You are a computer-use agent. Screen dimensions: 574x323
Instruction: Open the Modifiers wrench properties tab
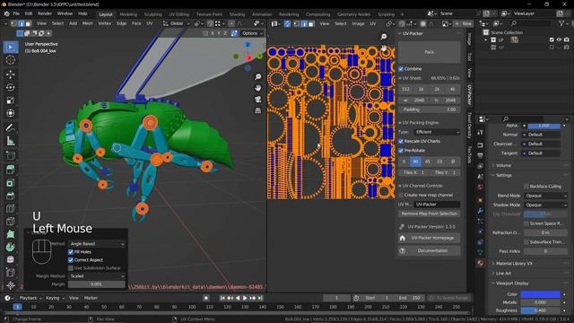481,211
